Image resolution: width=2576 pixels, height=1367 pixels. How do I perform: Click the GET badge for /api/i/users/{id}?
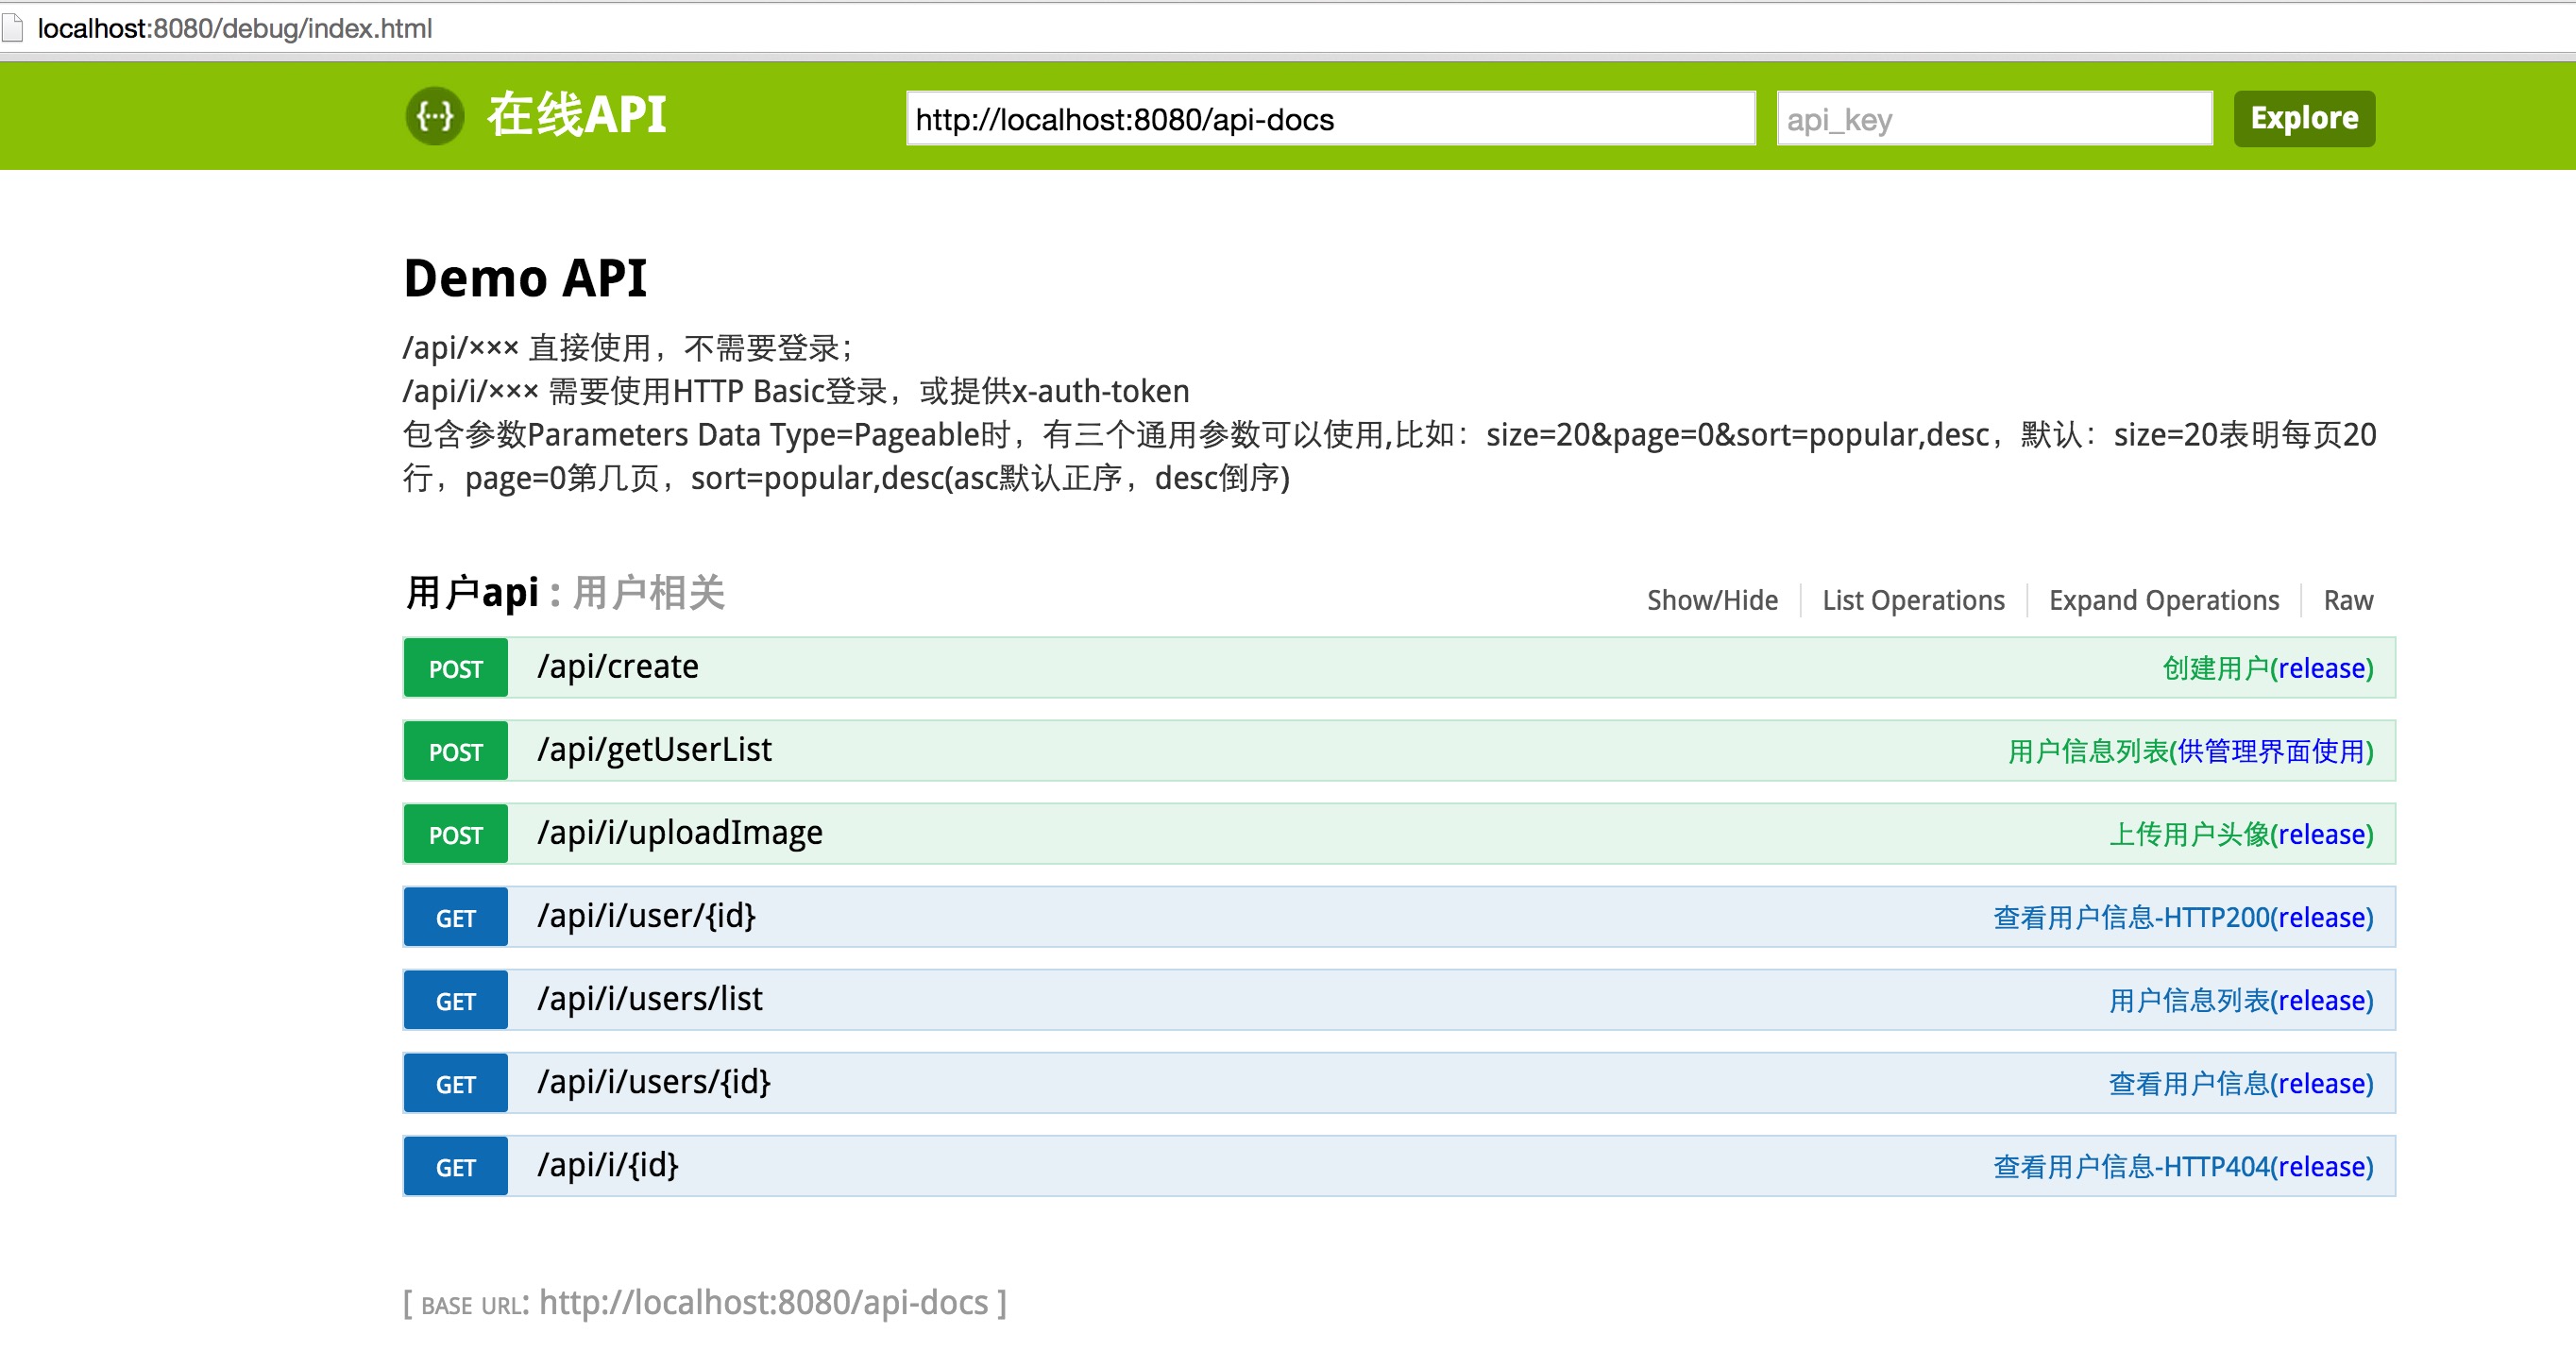pos(455,1083)
